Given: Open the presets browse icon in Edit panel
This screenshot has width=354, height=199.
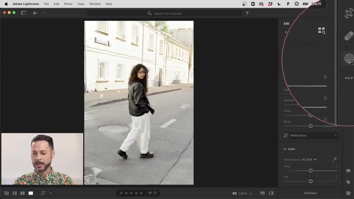Looking at the screenshot, I should point(321,30).
